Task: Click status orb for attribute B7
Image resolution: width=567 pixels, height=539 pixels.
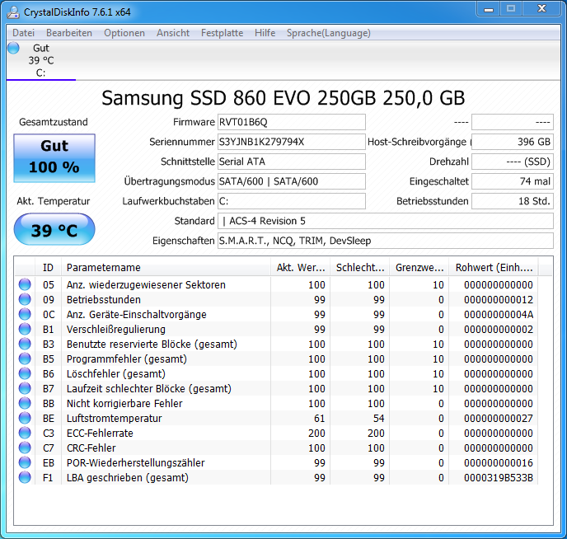Action: point(25,388)
